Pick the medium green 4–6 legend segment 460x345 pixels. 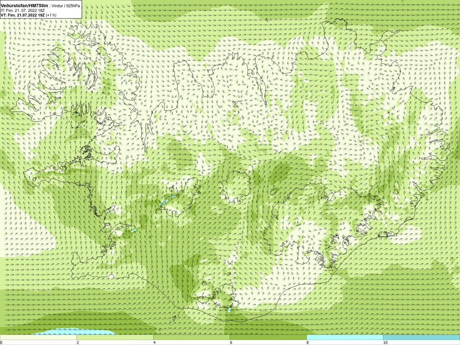[192, 337]
